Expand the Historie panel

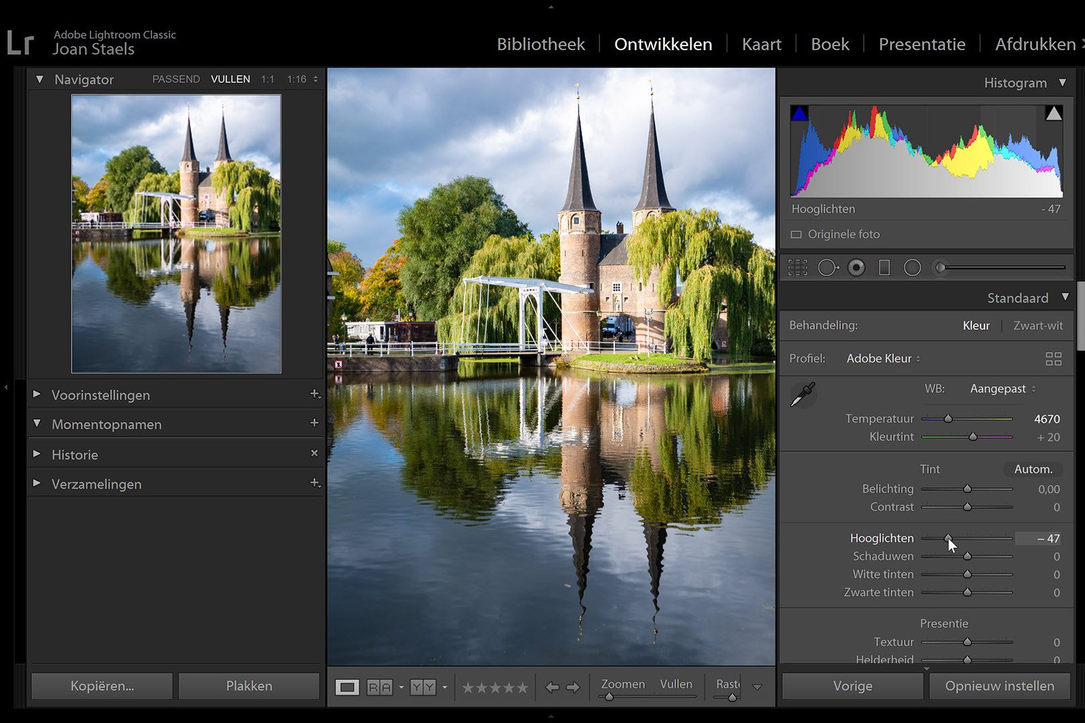click(x=37, y=453)
